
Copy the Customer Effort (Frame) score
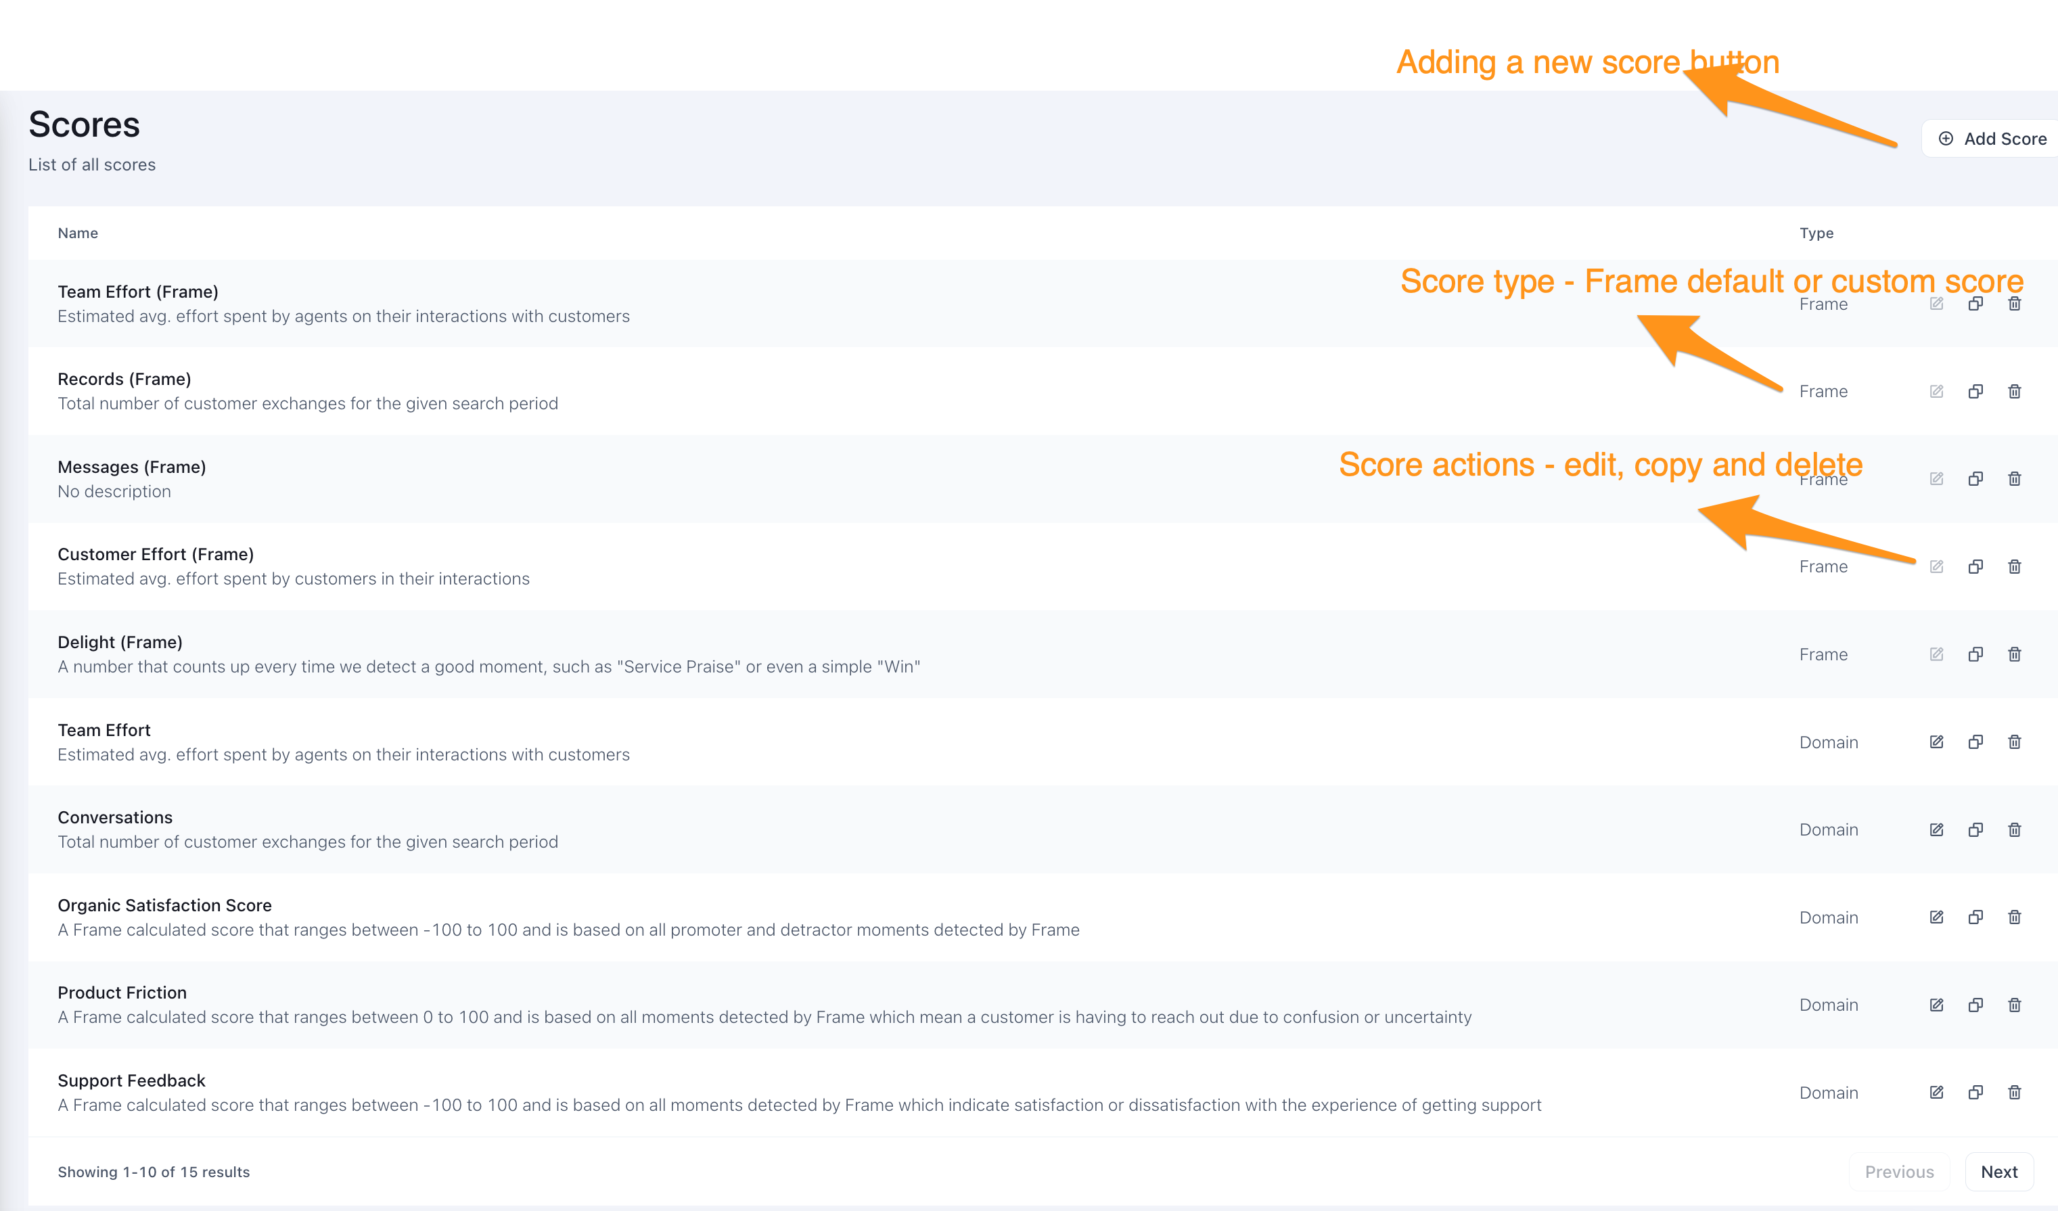[x=1975, y=567]
